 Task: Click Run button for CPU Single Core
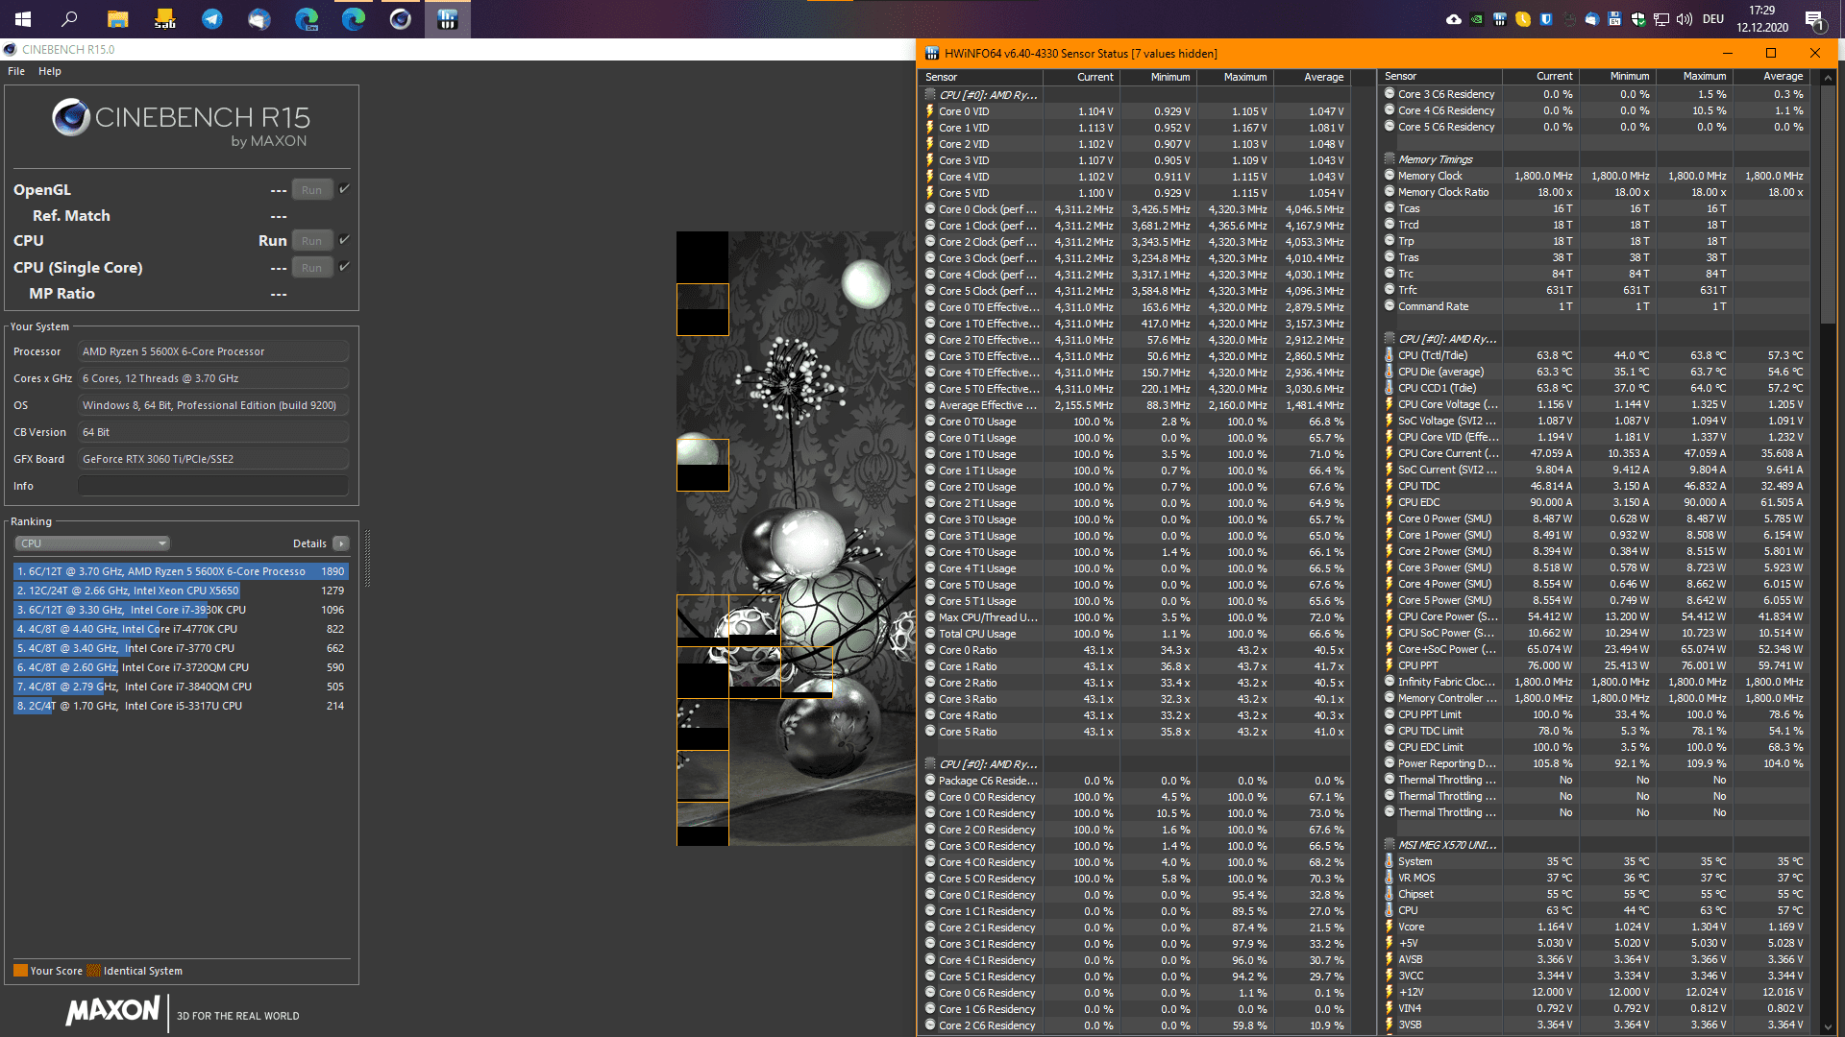(x=311, y=268)
